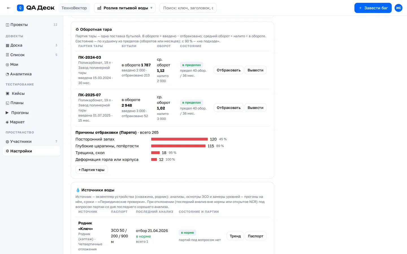
Task: Go to the Доска defects board
Action: pos(31,45)
